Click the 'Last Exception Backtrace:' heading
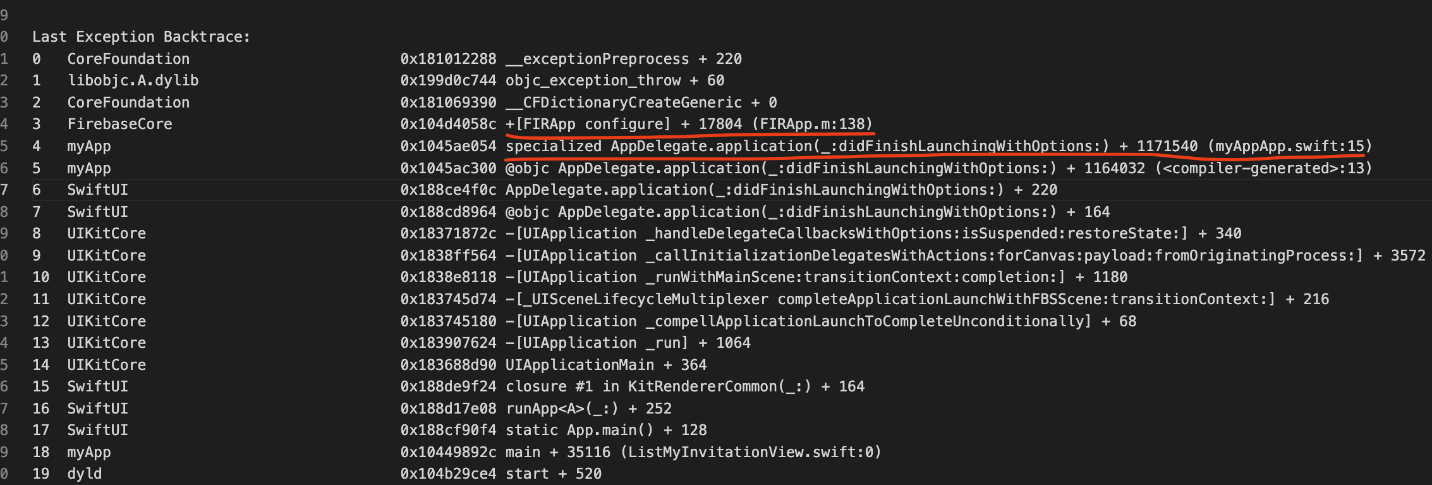The height and width of the screenshot is (485, 1432). [141, 37]
